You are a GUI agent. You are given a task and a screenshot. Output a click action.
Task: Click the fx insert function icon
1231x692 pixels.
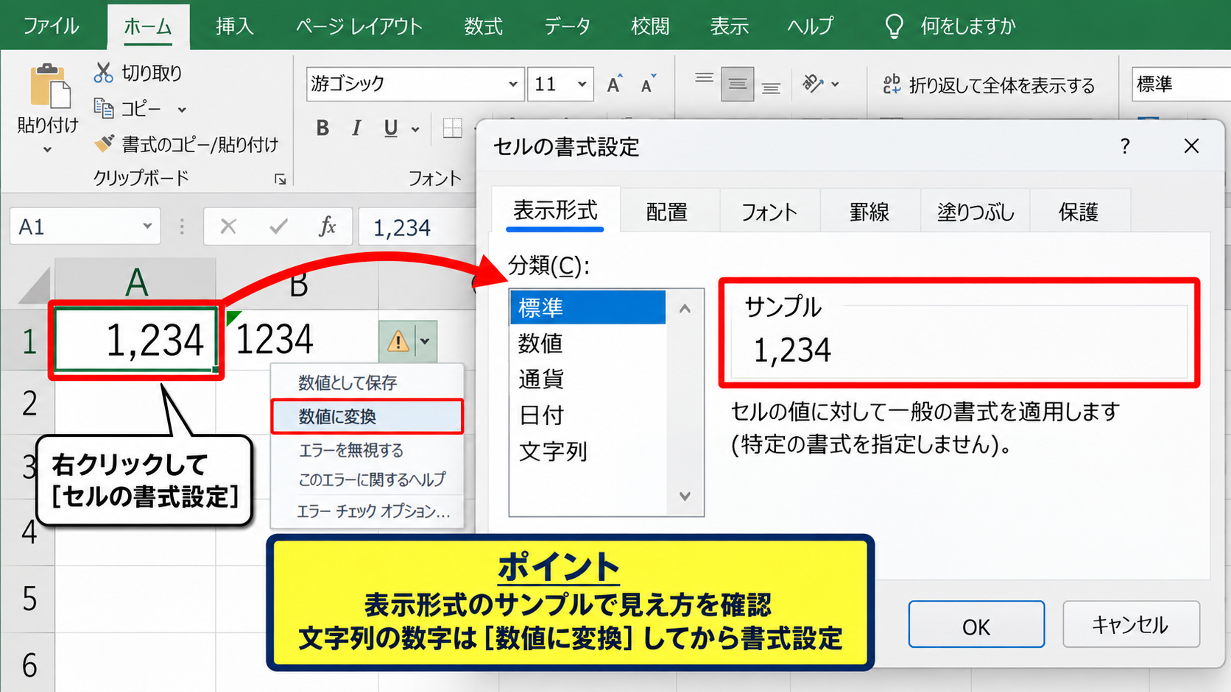(327, 226)
